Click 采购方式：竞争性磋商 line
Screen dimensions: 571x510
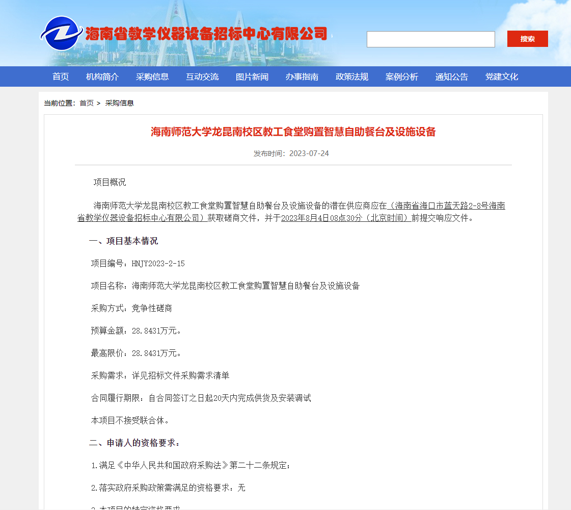pos(131,309)
